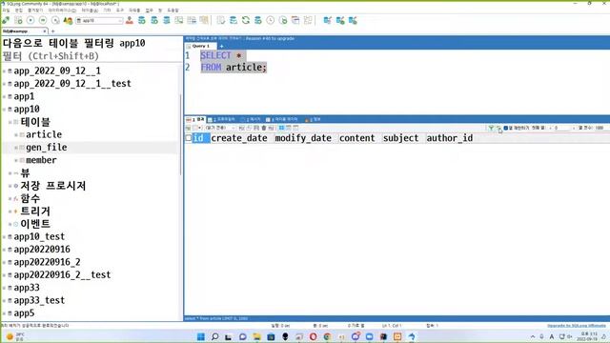Open File Explorer from the taskbar
The height and width of the screenshot is (343, 610).
coord(256,336)
